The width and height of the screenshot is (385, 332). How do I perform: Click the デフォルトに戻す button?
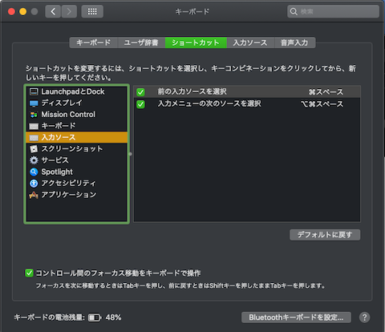325,235
